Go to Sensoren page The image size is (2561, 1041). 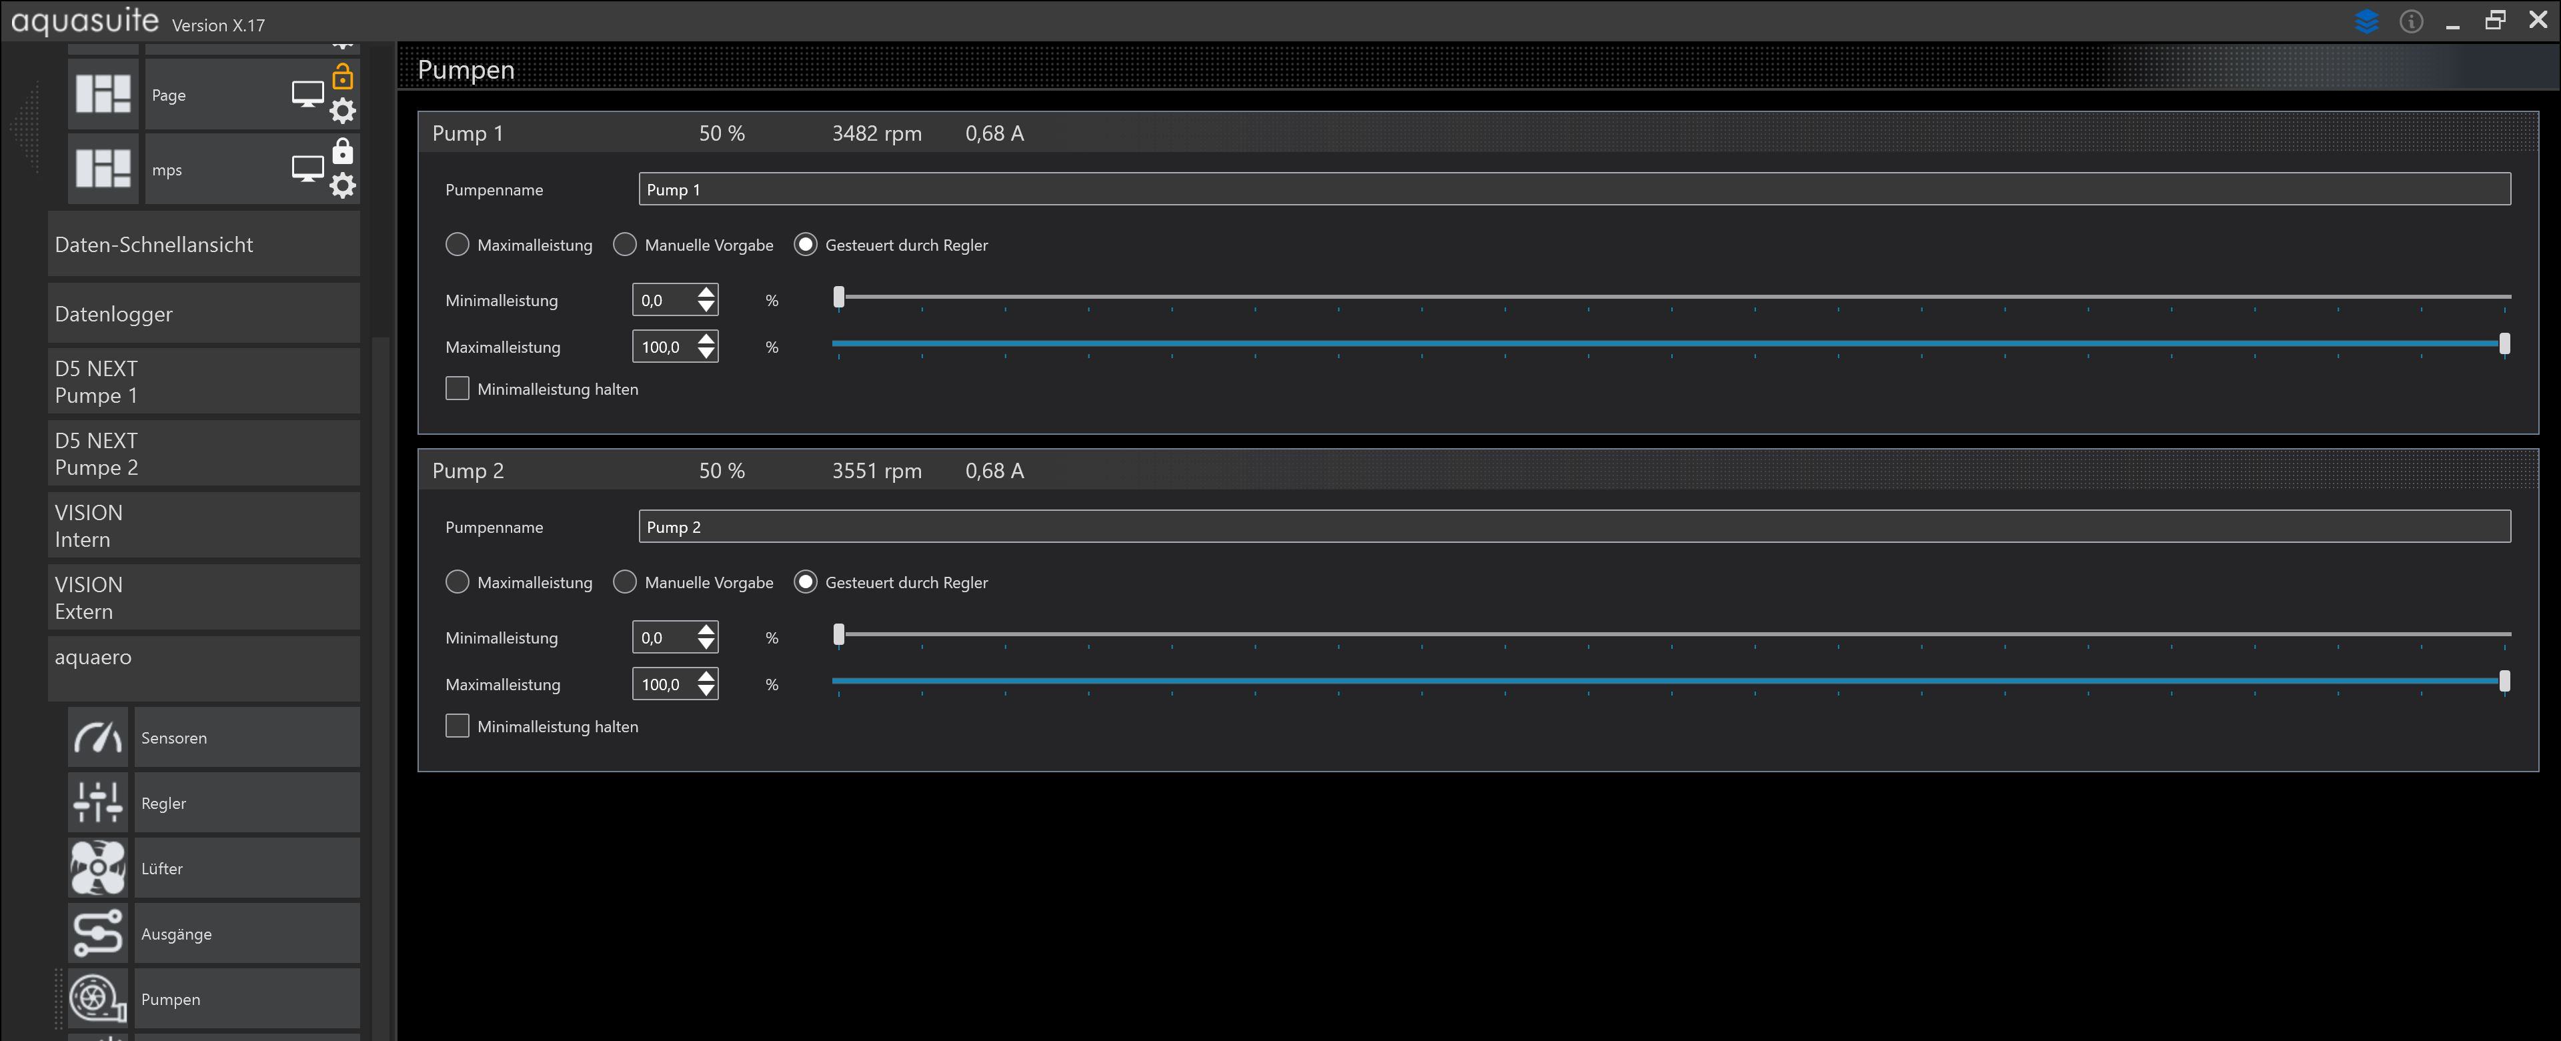tap(247, 738)
